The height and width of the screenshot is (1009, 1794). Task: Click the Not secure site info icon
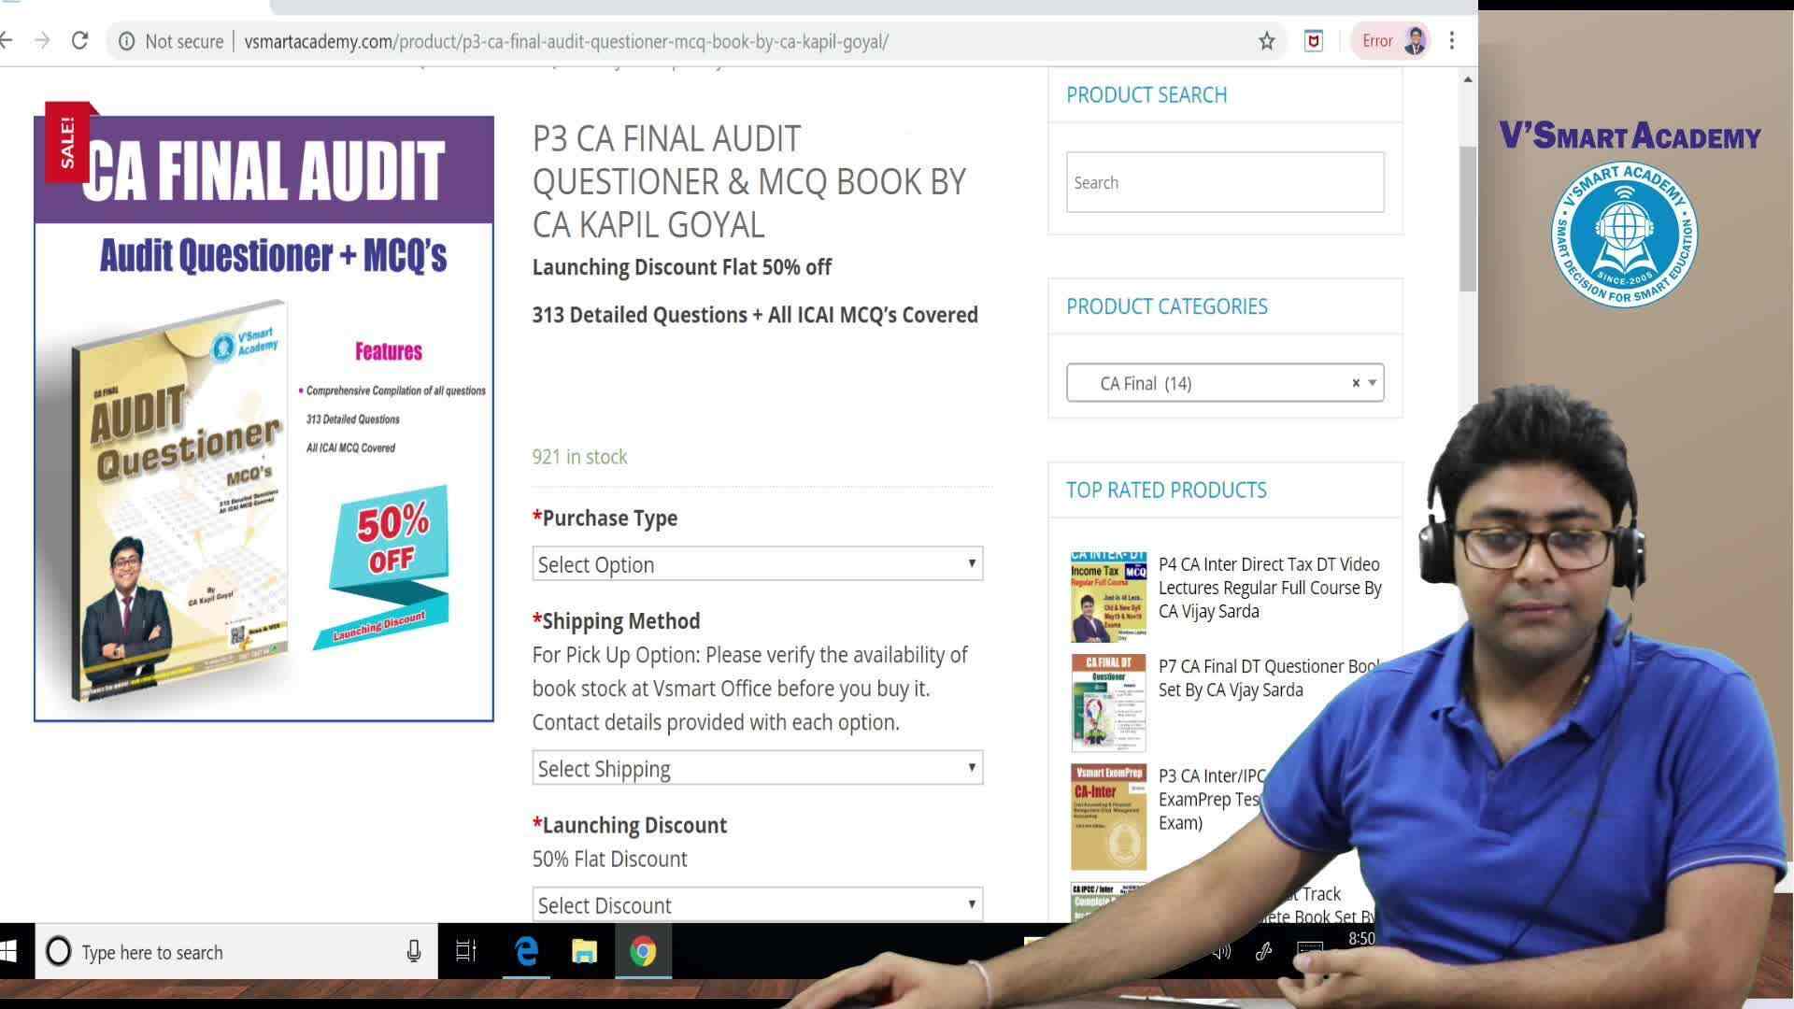coord(127,41)
